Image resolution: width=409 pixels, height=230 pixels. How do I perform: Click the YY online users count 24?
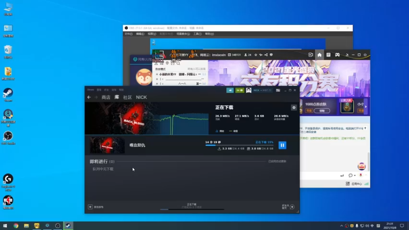pos(247,55)
